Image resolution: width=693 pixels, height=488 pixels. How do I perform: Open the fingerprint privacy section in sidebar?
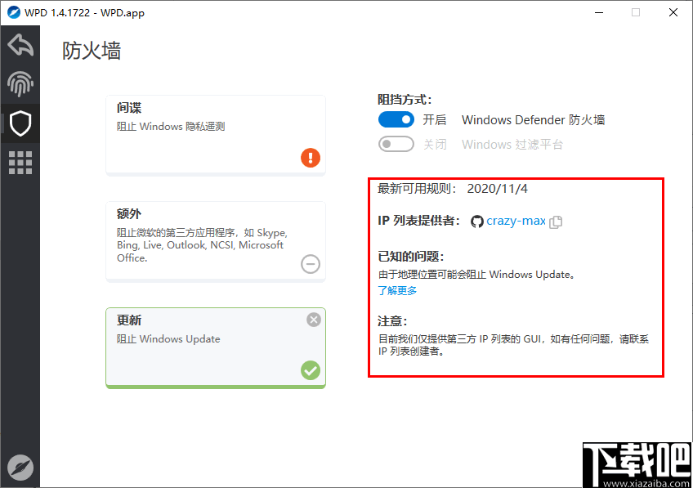20,84
